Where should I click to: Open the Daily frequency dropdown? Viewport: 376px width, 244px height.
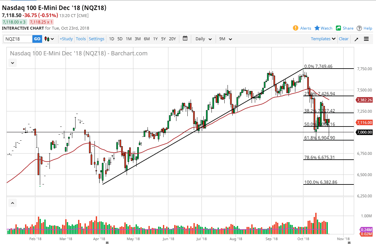click(x=203, y=39)
